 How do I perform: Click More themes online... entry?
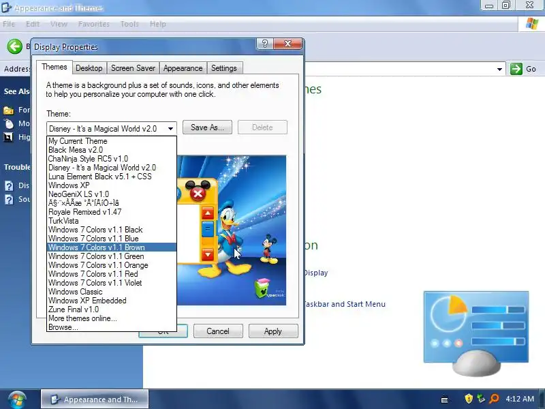pyautogui.click(x=112, y=318)
